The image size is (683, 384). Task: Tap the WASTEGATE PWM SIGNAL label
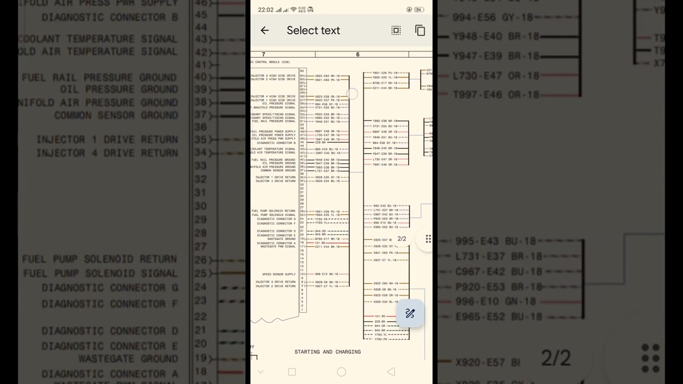(x=278, y=246)
